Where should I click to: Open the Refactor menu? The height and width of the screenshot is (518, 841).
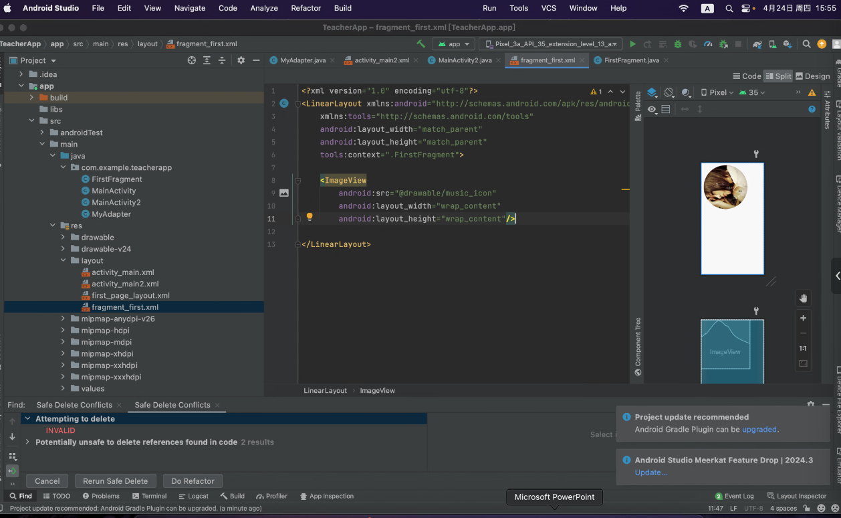coord(306,8)
